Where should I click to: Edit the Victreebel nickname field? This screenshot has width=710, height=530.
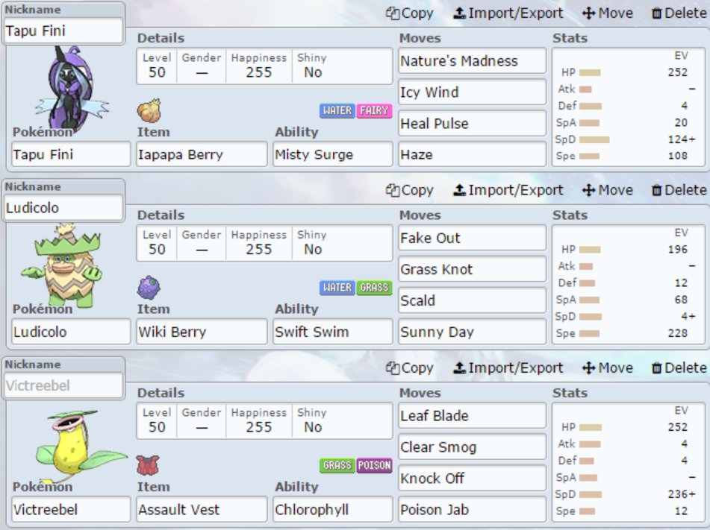click(x=63, y=385)
